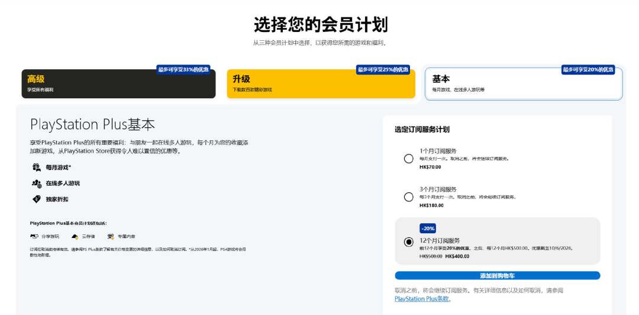Click the 最多可享受20%的优惠 badge
This screenshot has height=315, width=639.
click(x=588, y=70)
